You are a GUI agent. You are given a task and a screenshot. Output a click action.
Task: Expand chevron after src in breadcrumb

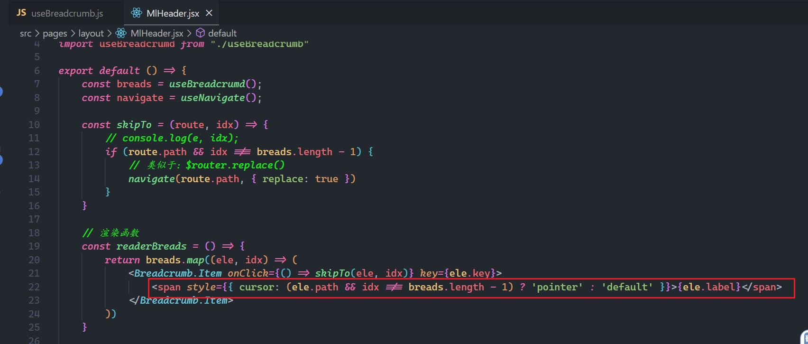tap(37, 33)
